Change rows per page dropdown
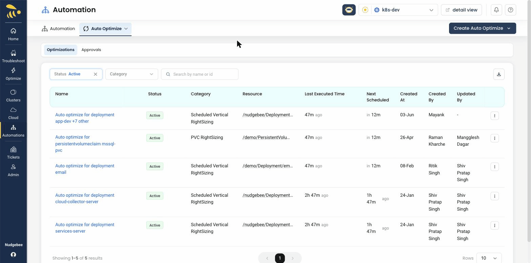This screenshot has height=263, width=531. tap(489, 258)
